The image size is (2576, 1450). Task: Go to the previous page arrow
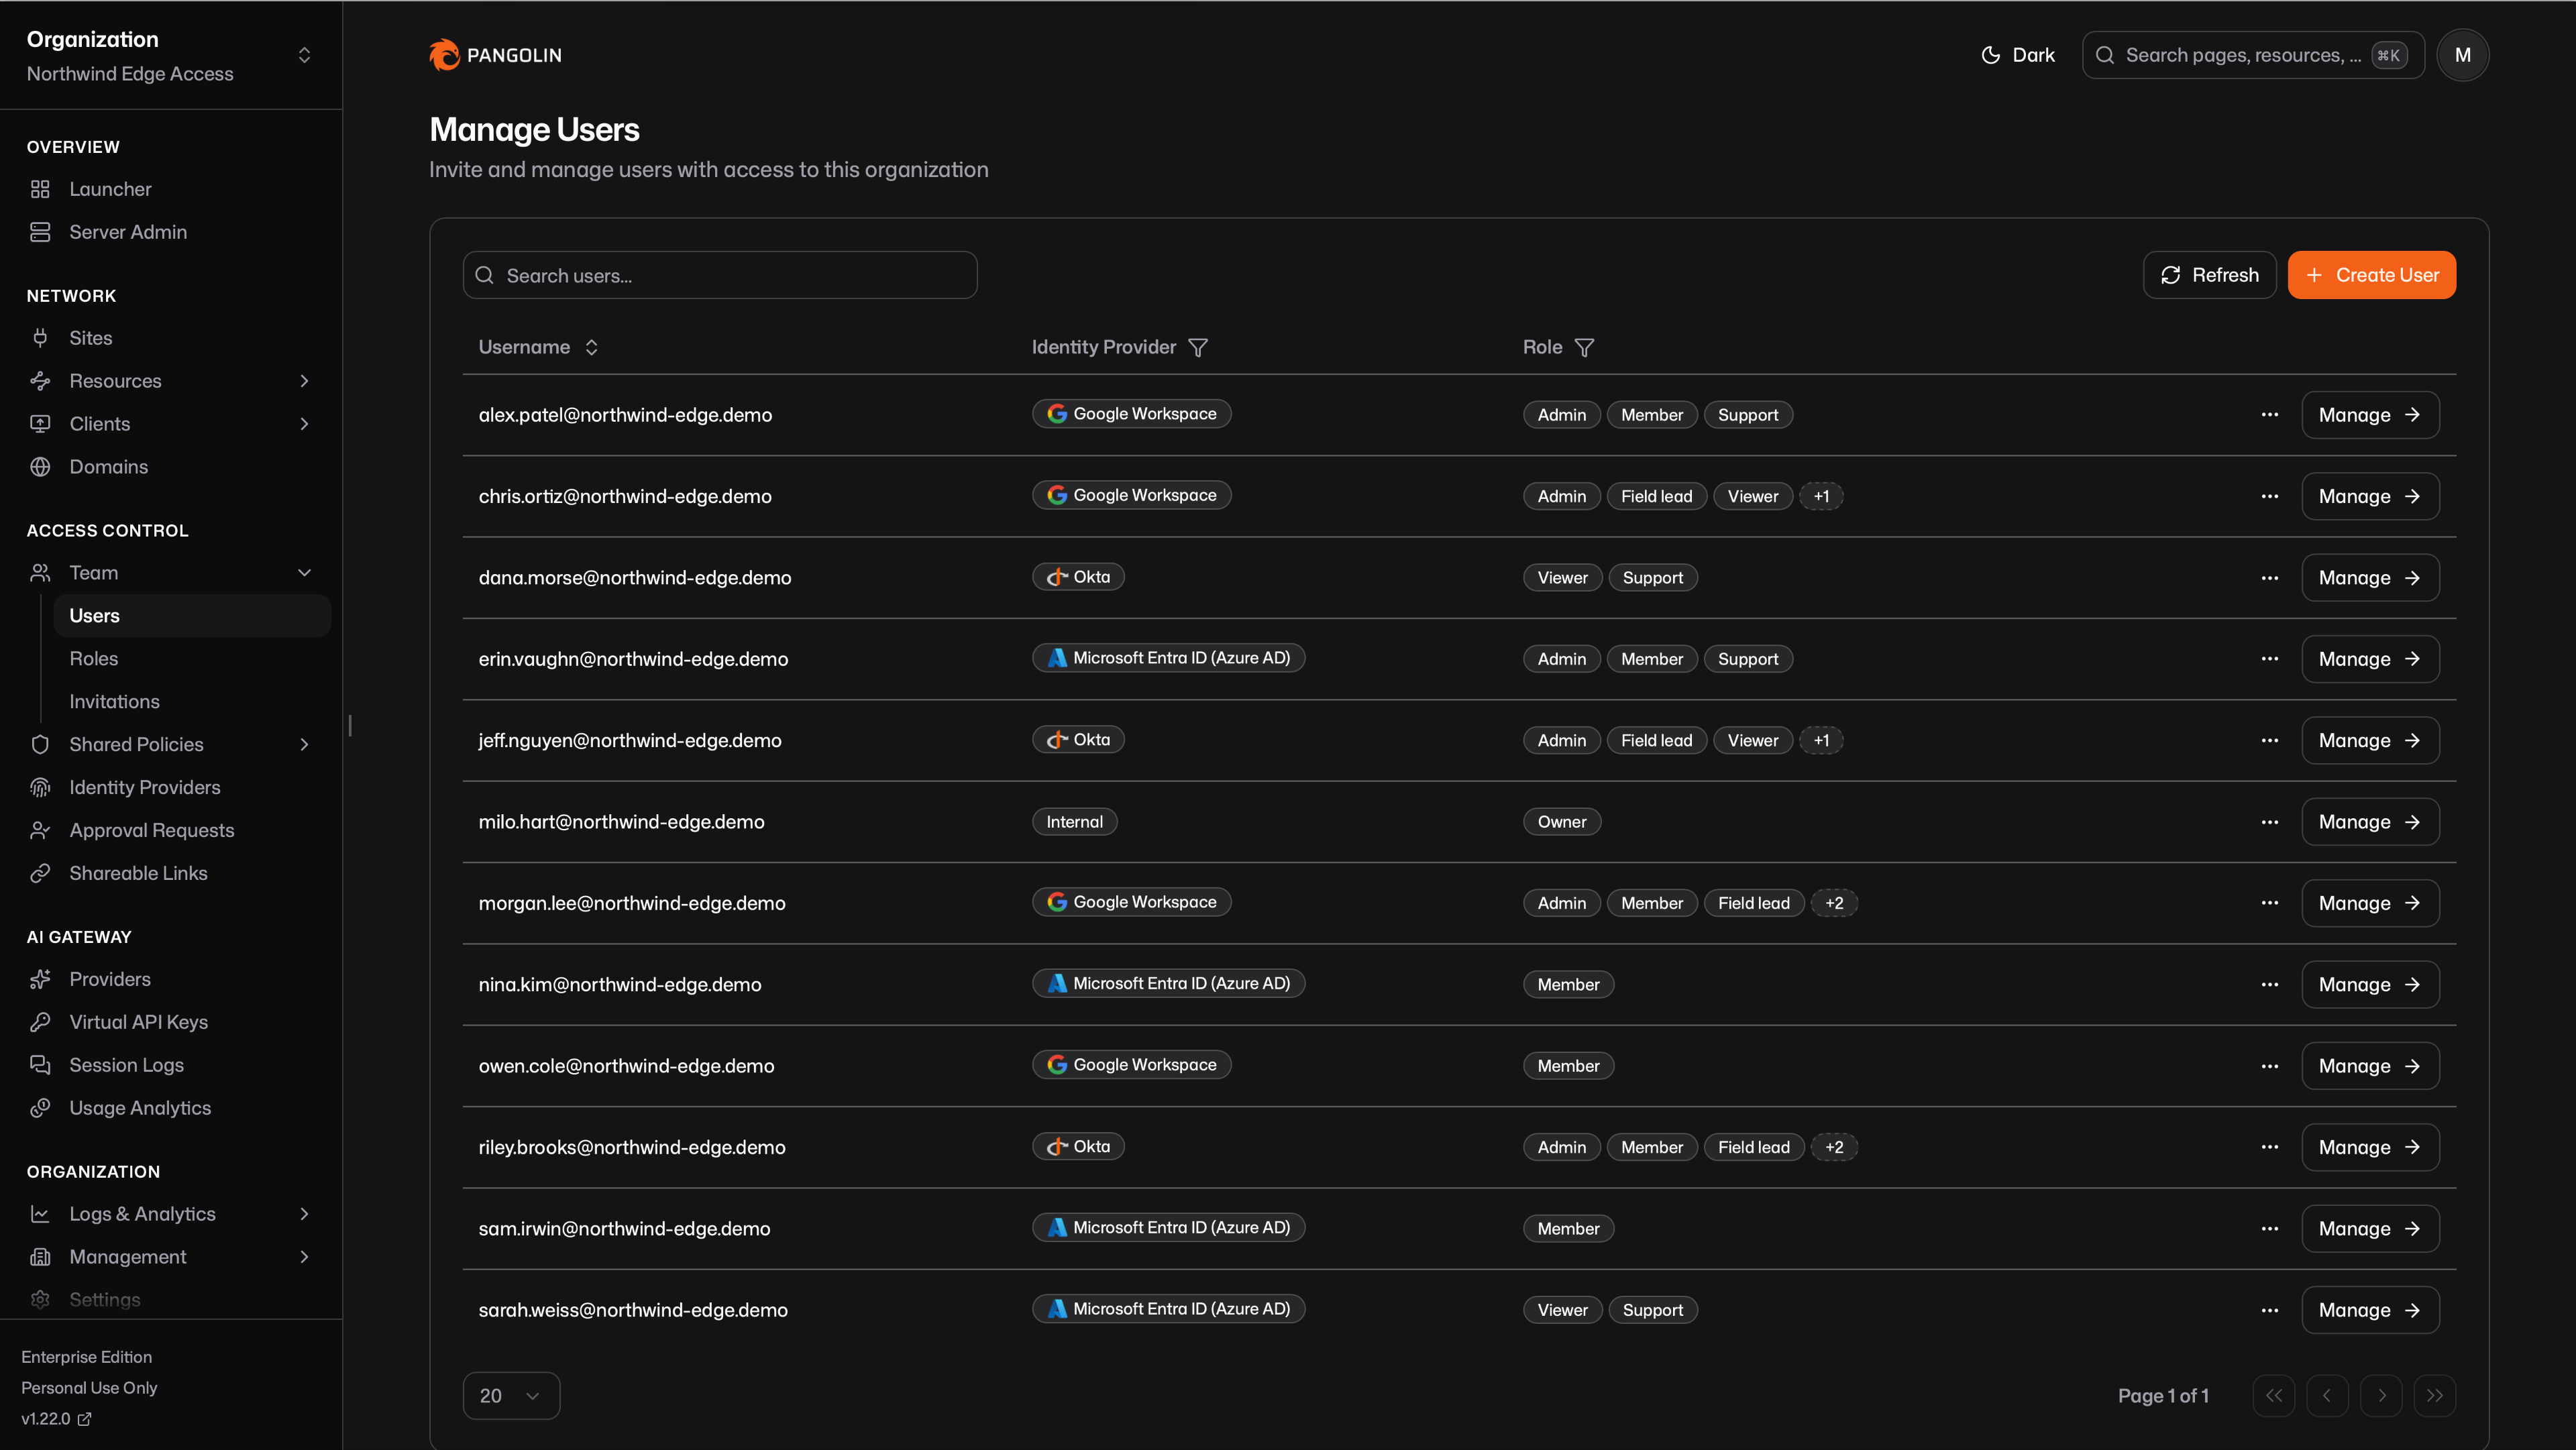point(2328,1396)
